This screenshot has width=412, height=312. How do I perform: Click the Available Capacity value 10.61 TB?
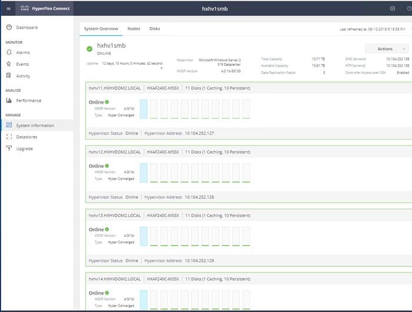coord(318,66)
